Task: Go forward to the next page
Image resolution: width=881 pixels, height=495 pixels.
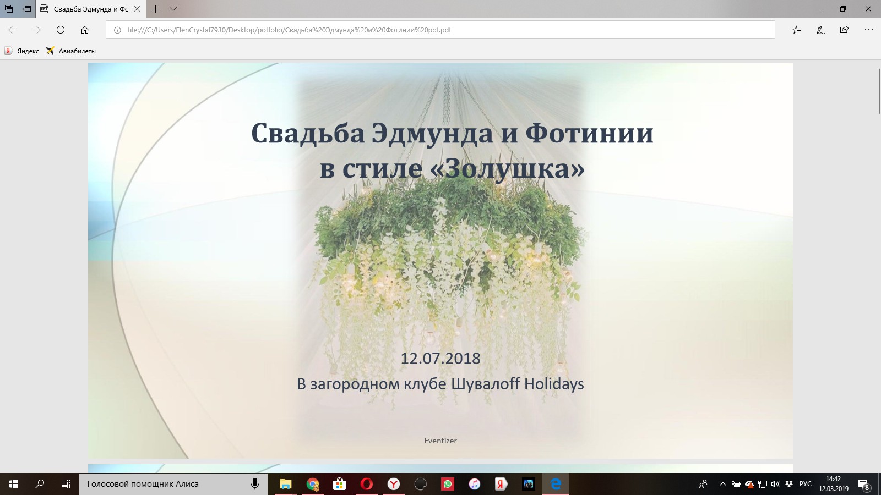Action: pyautogui.click(x=36, y=30)
